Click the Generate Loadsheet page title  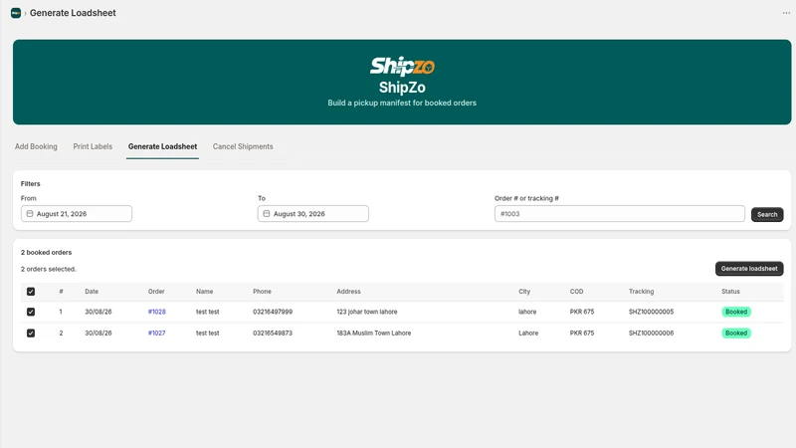click(x=73, y=13)
